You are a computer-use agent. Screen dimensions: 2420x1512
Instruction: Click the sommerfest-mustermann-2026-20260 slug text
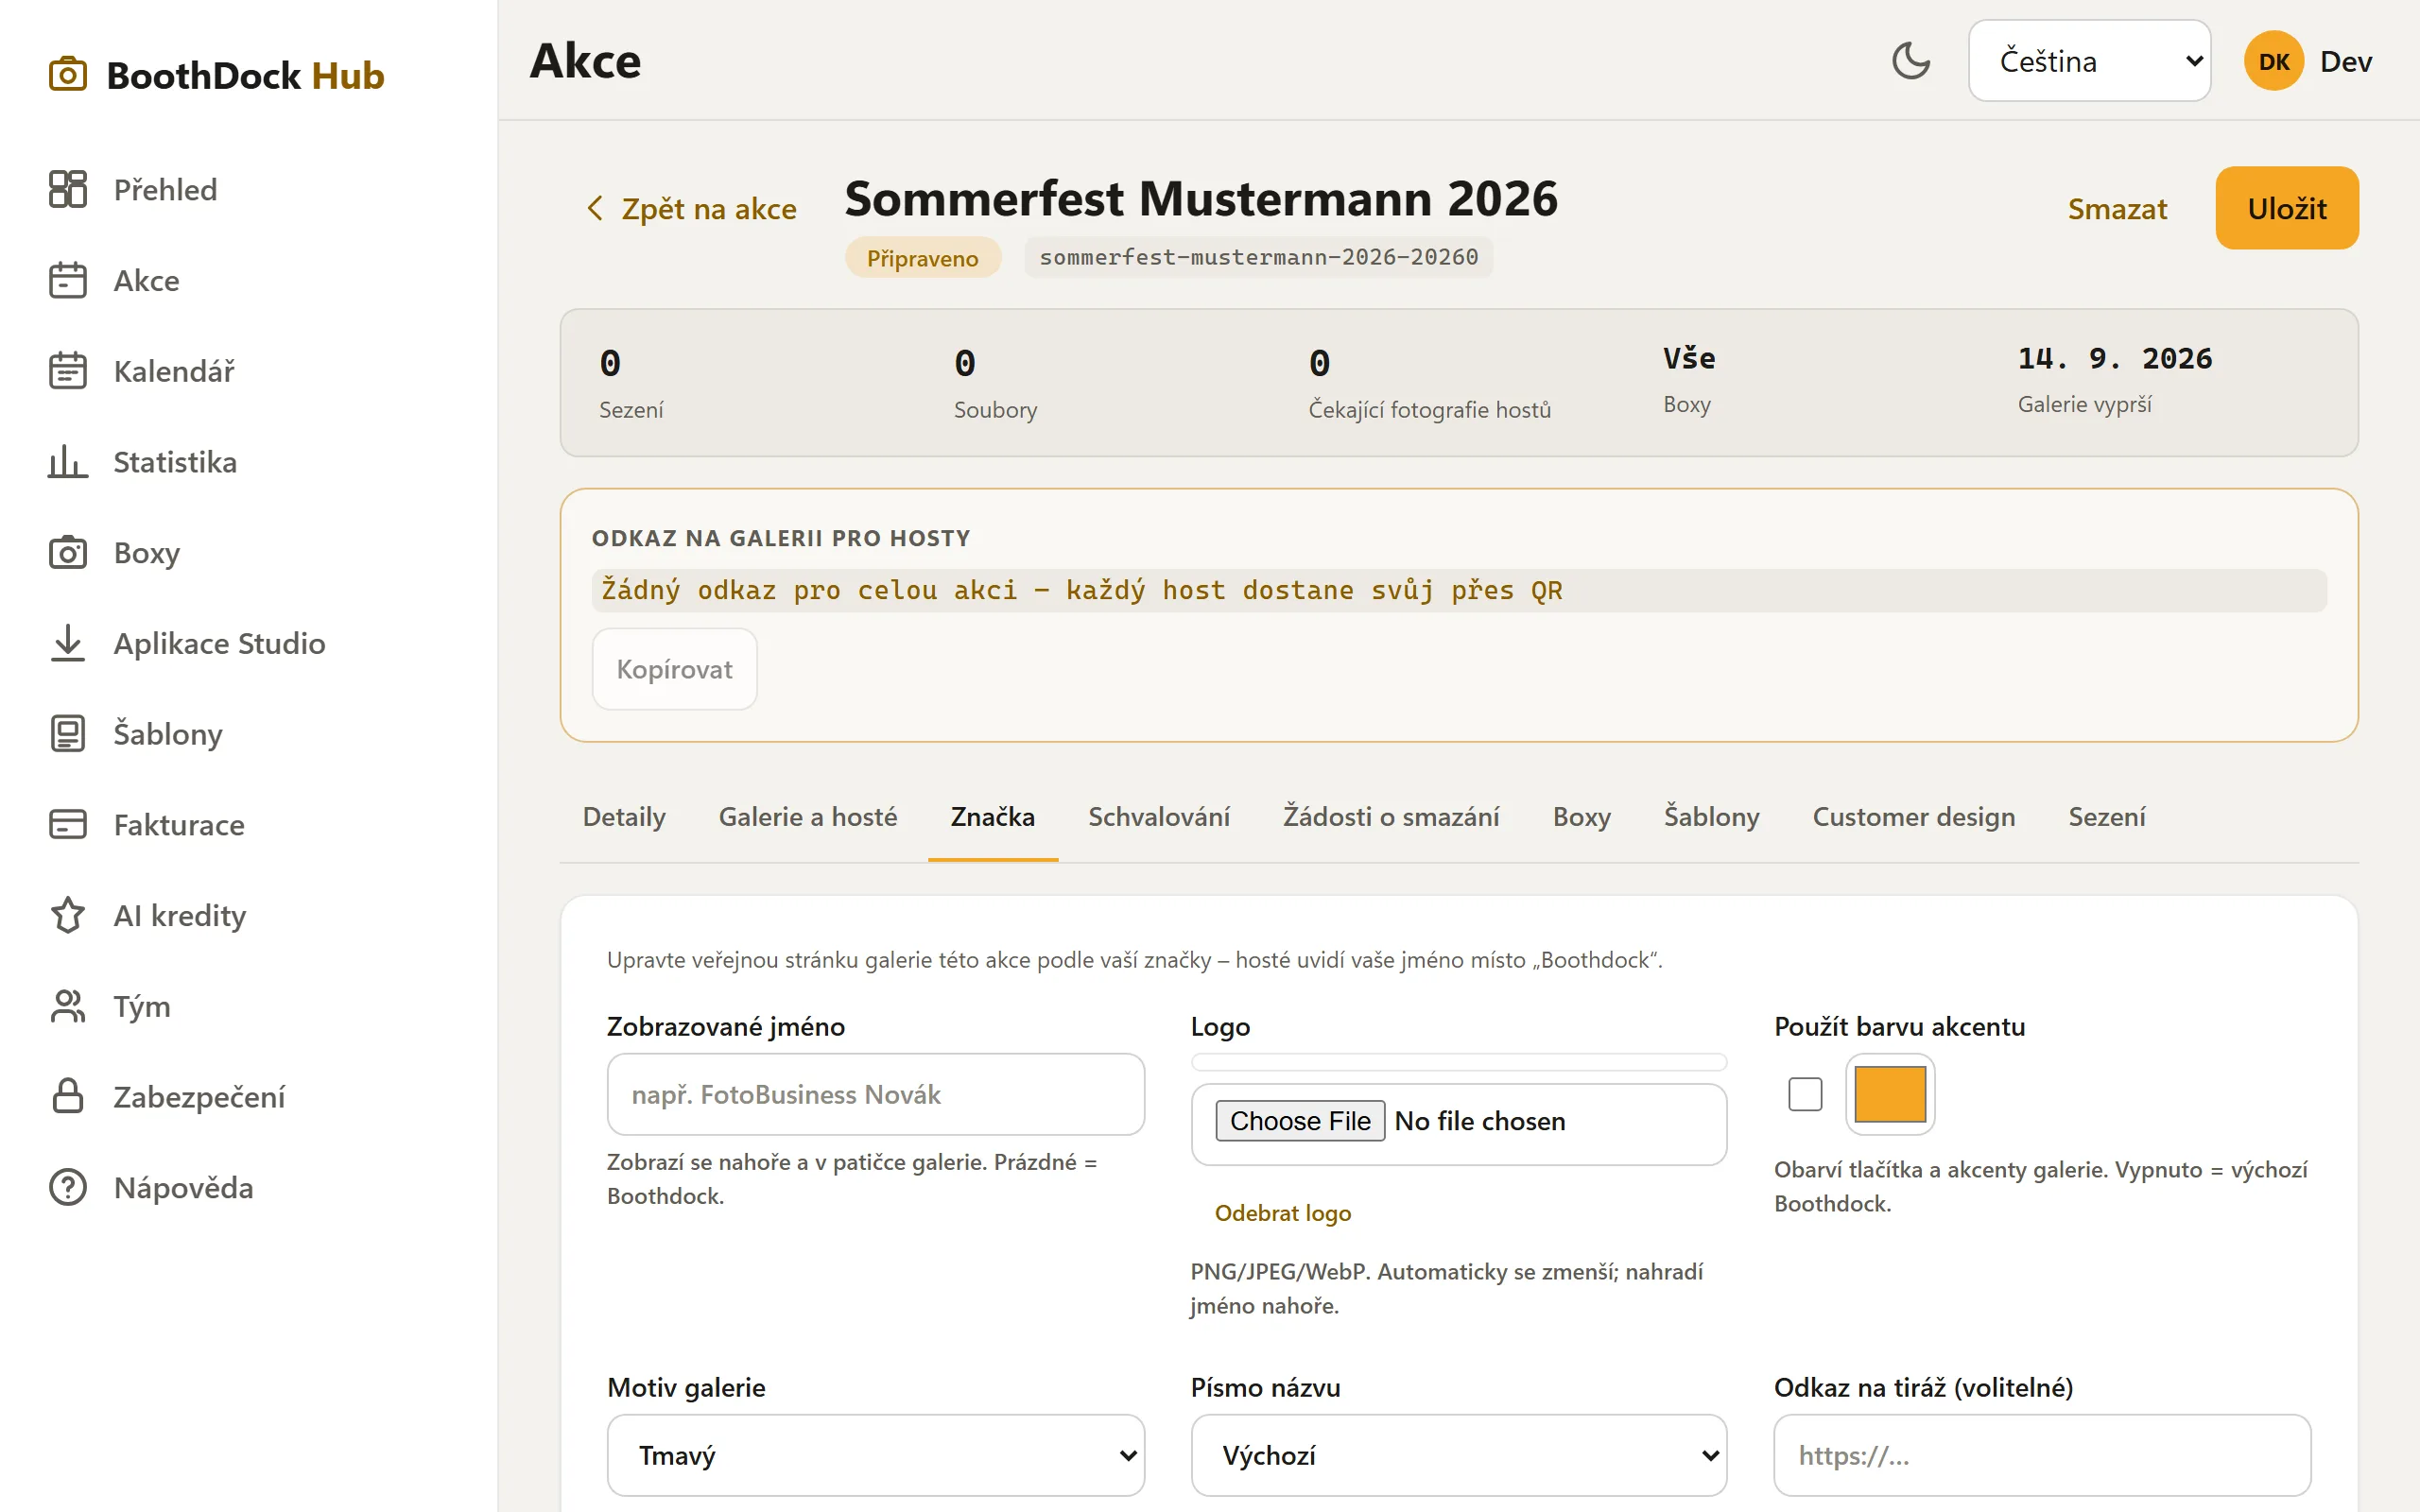(x=1258, y=257)
